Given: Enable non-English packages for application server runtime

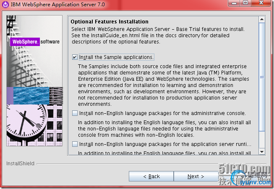Looking at the screenshot, I should pos(75,144).
